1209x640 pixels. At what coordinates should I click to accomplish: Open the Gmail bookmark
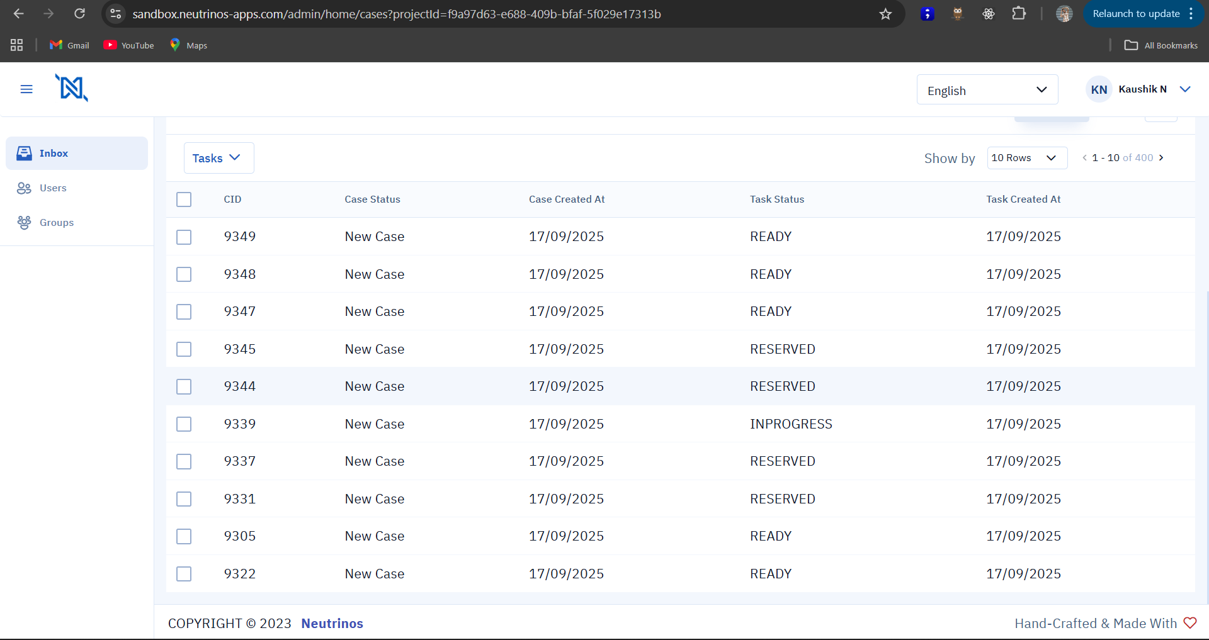point(70,45)
